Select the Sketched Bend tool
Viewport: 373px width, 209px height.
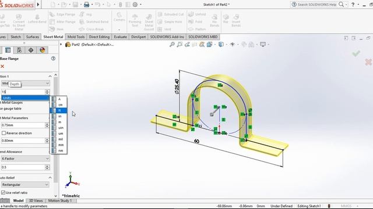coord(94,22)
